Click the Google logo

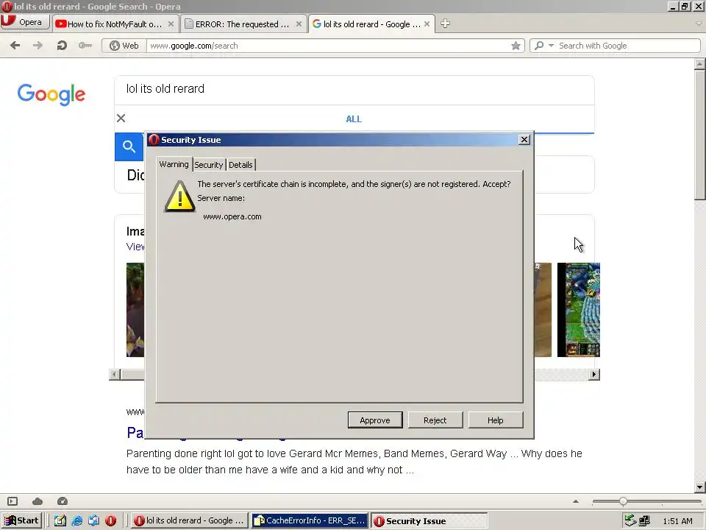pos(51,93)
